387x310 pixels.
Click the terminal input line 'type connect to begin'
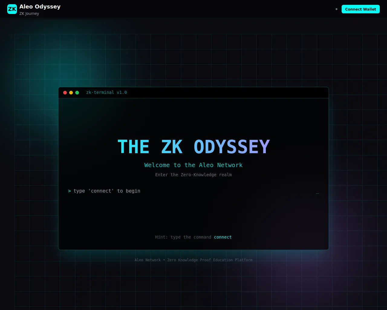click(x=193, y=191)
